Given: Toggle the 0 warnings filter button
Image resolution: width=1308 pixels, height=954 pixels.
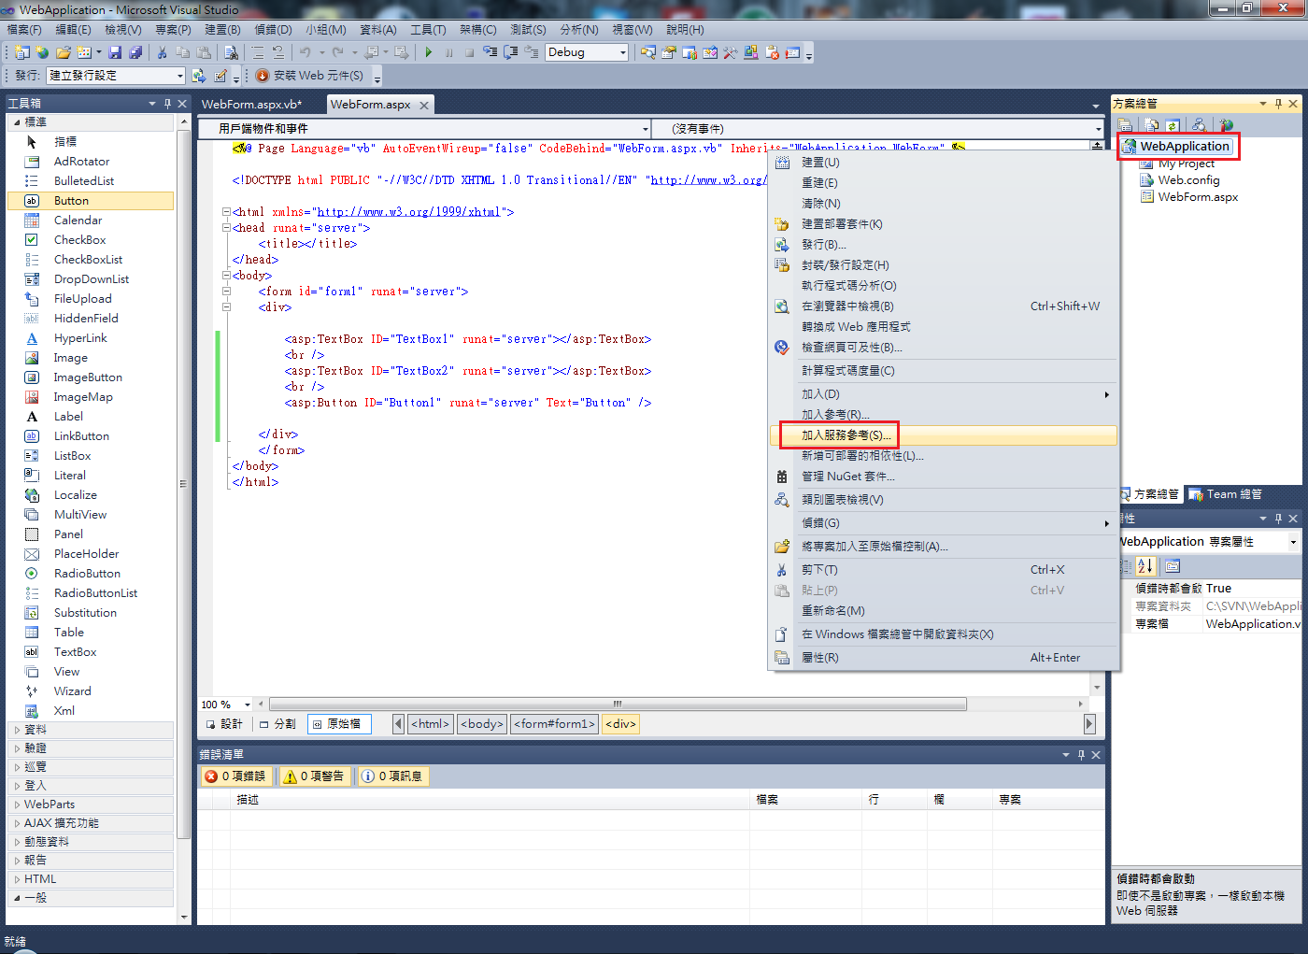Looking at the screenshot, I should click(315, 776).
